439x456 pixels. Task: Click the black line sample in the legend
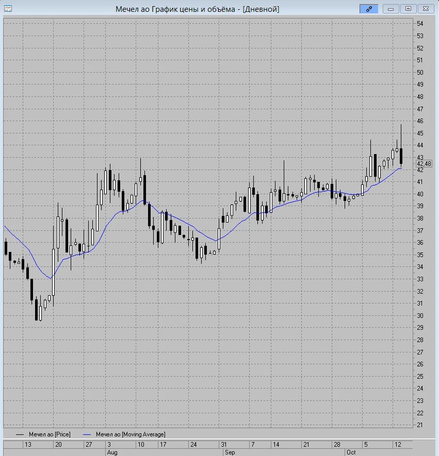(20, 434)
